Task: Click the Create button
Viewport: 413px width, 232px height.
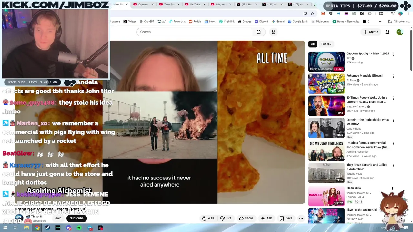Action: tap(370, 32)
